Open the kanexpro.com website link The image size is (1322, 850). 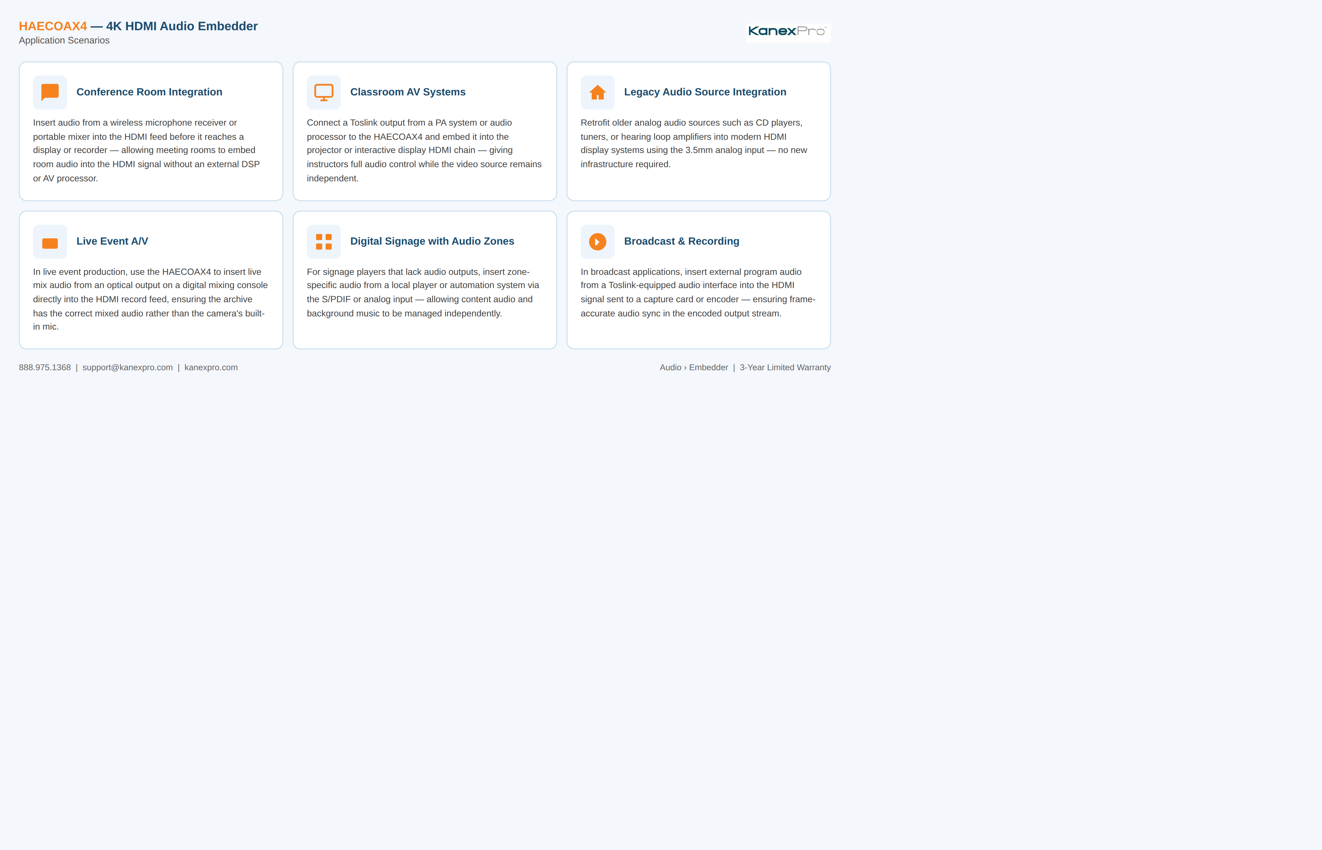pos(211,368)
